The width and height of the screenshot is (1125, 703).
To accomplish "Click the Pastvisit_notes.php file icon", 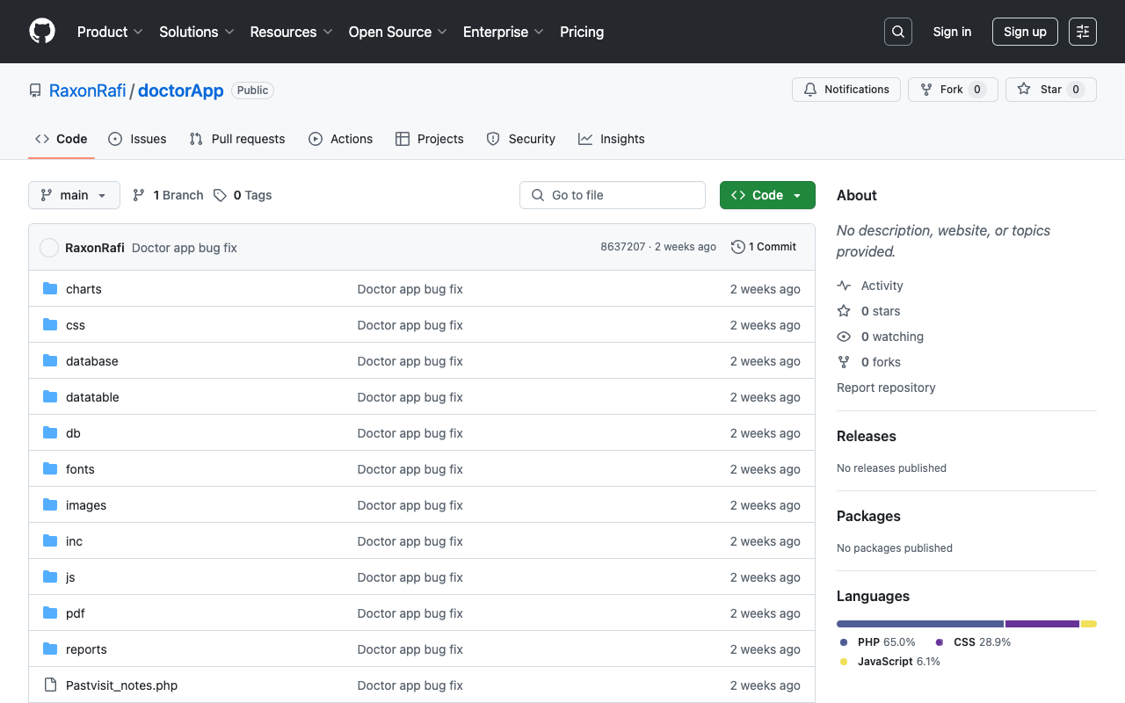I will [50, 685].
